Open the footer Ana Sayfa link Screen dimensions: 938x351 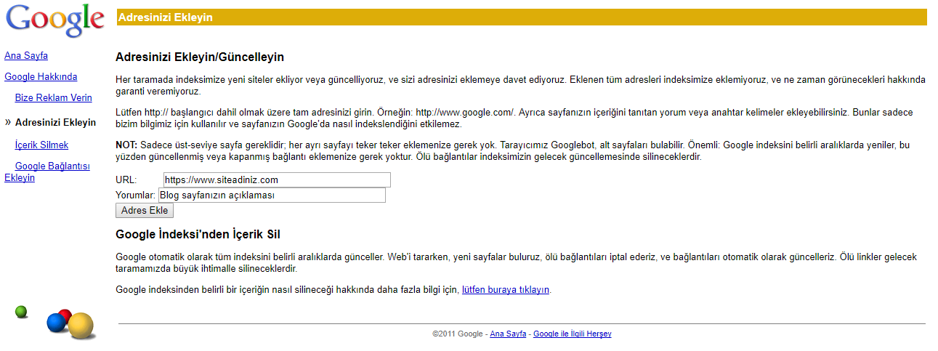[x=508, y=334]
